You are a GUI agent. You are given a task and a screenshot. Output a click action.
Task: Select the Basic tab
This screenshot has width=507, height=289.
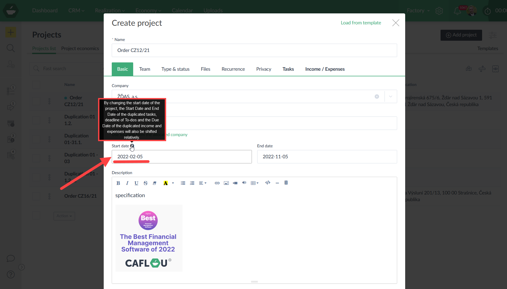click(x=122, y=69)
